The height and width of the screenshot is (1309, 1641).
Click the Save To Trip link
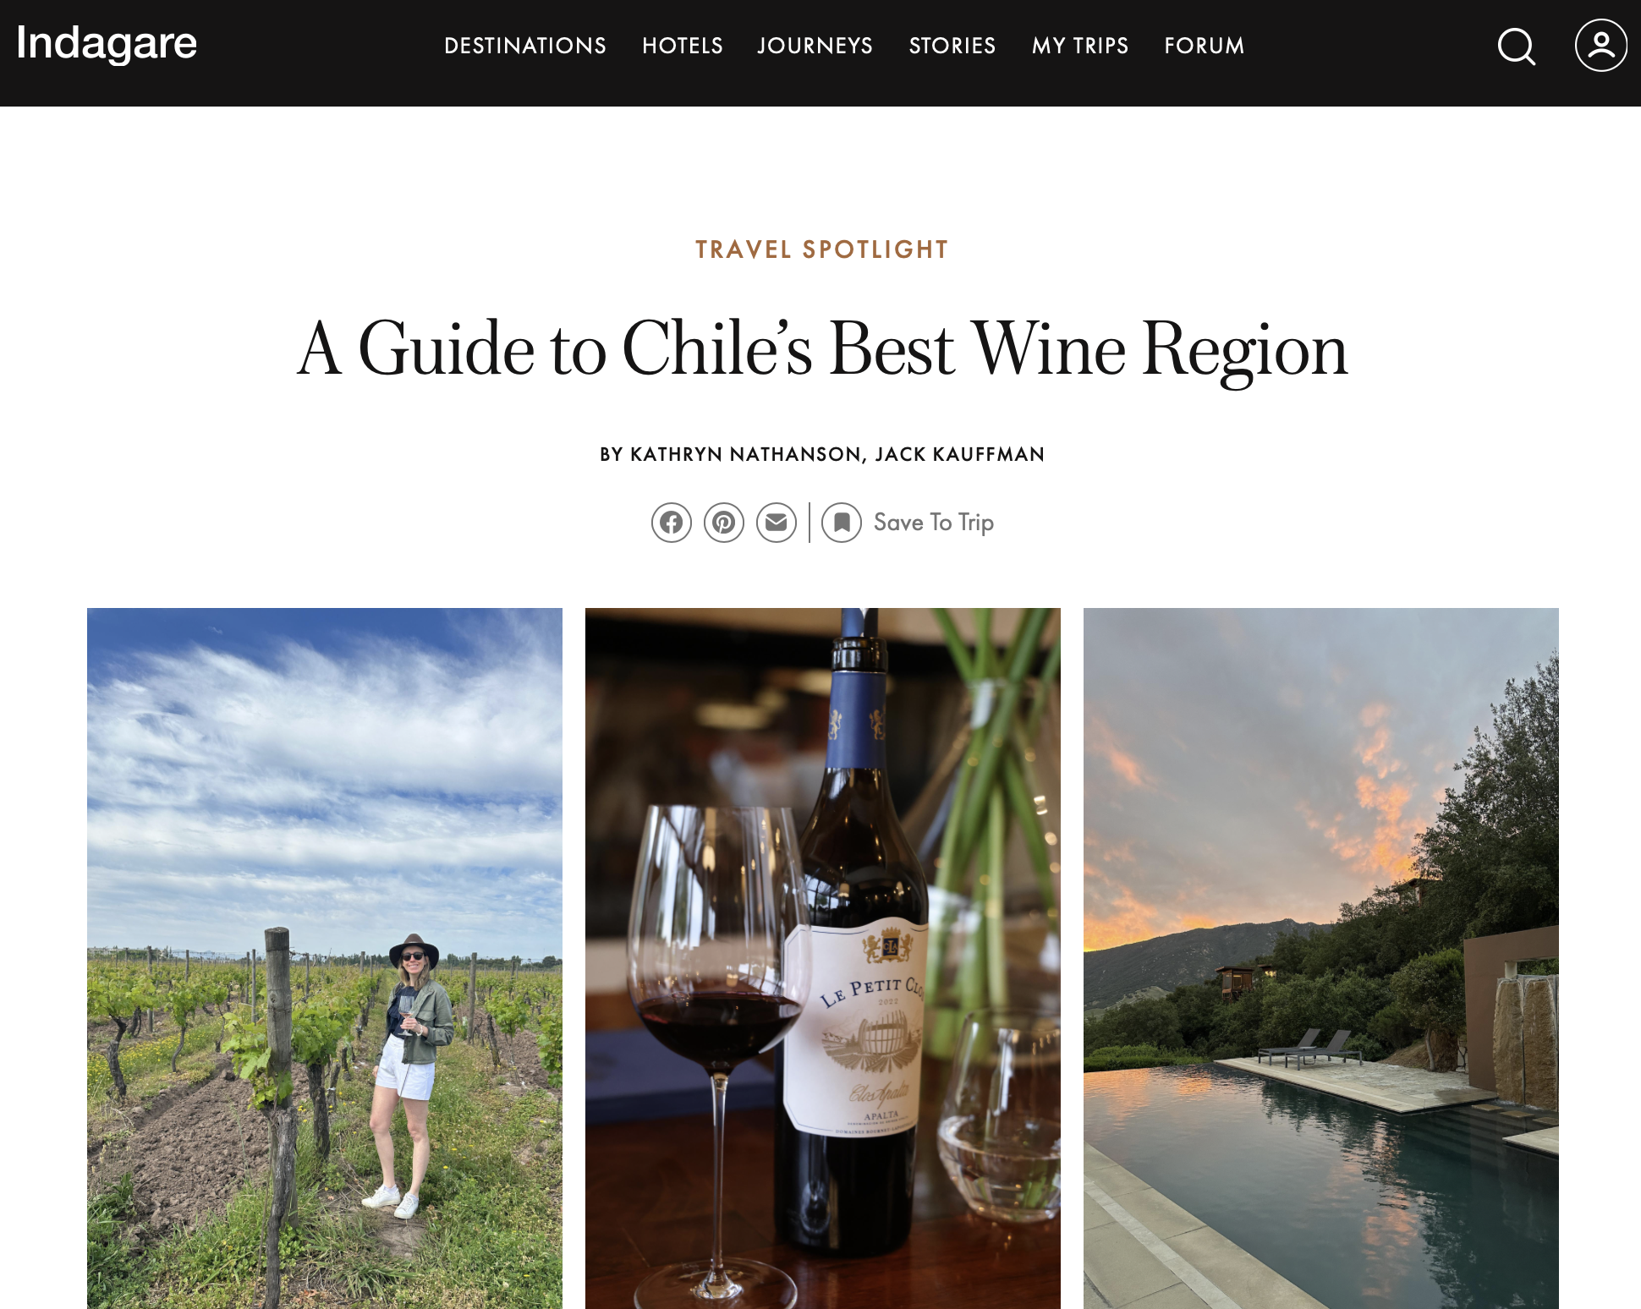pos(934,523)
